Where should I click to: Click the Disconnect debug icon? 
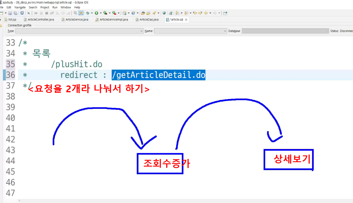coord(52,13)
